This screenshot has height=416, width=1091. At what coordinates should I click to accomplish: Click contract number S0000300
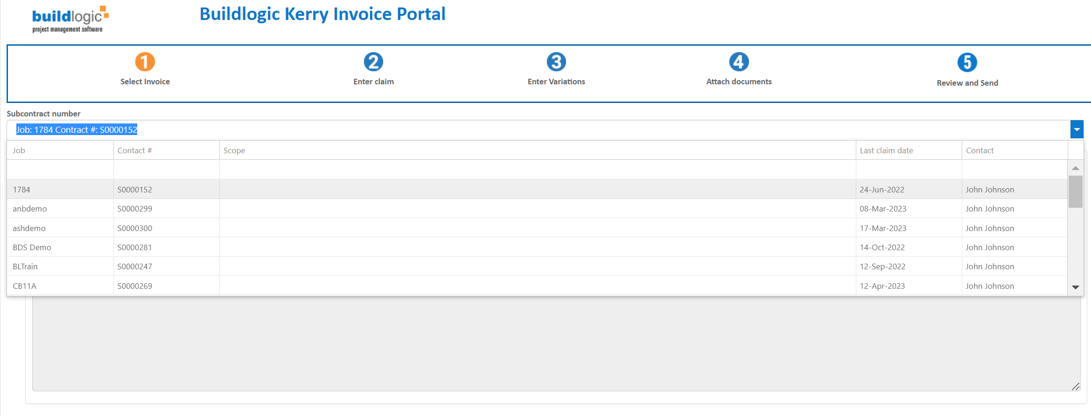point(135,228)
